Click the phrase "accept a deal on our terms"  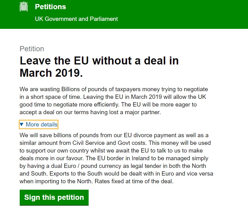click(51, 112)
